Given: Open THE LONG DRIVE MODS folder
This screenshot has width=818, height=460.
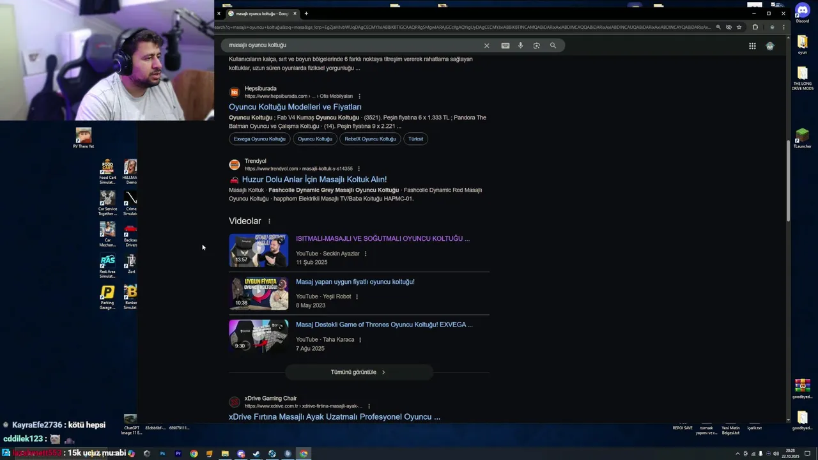Looking at the screenshot, I should pyautogui.click(x=802, y=78).
